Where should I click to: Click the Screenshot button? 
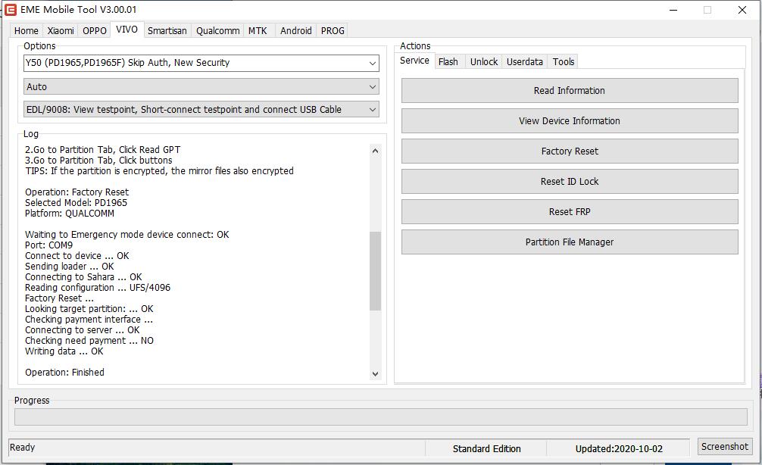(725, 446)
